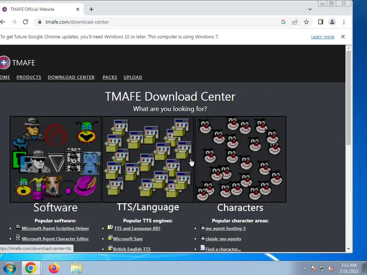Viewport: 367px width, 275px height.
Task: Open the Microsoft Sam link
Action: [128, 239]
